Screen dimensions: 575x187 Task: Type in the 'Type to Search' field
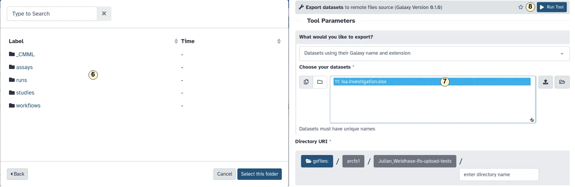52,14
